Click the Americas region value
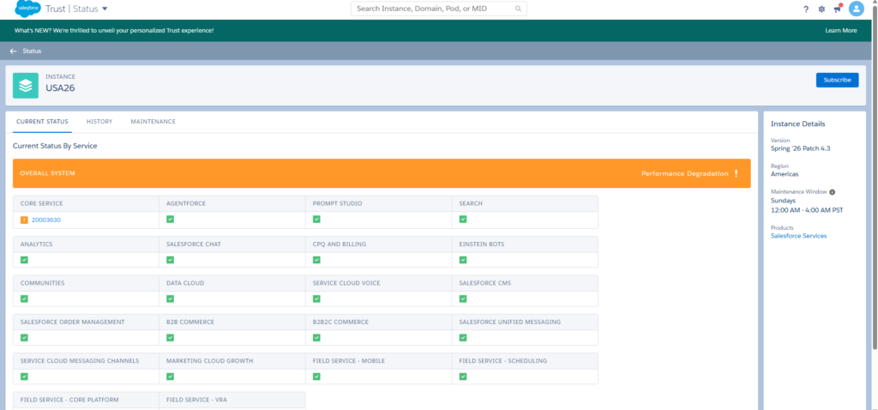The image size is (878, 410). tap(785, 174)
